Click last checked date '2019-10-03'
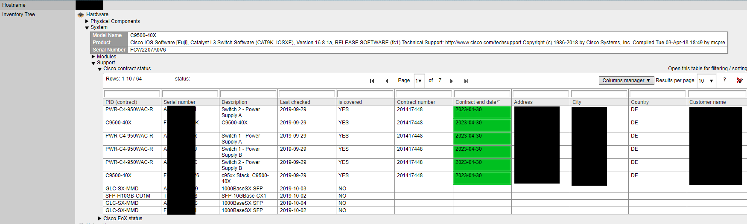 tap(293, 189)
